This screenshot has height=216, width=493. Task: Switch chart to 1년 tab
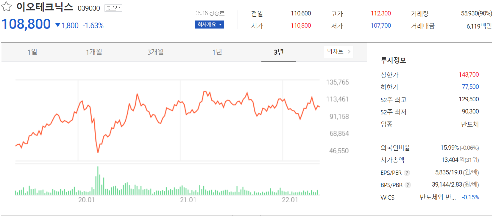click(x=217, y=52)
